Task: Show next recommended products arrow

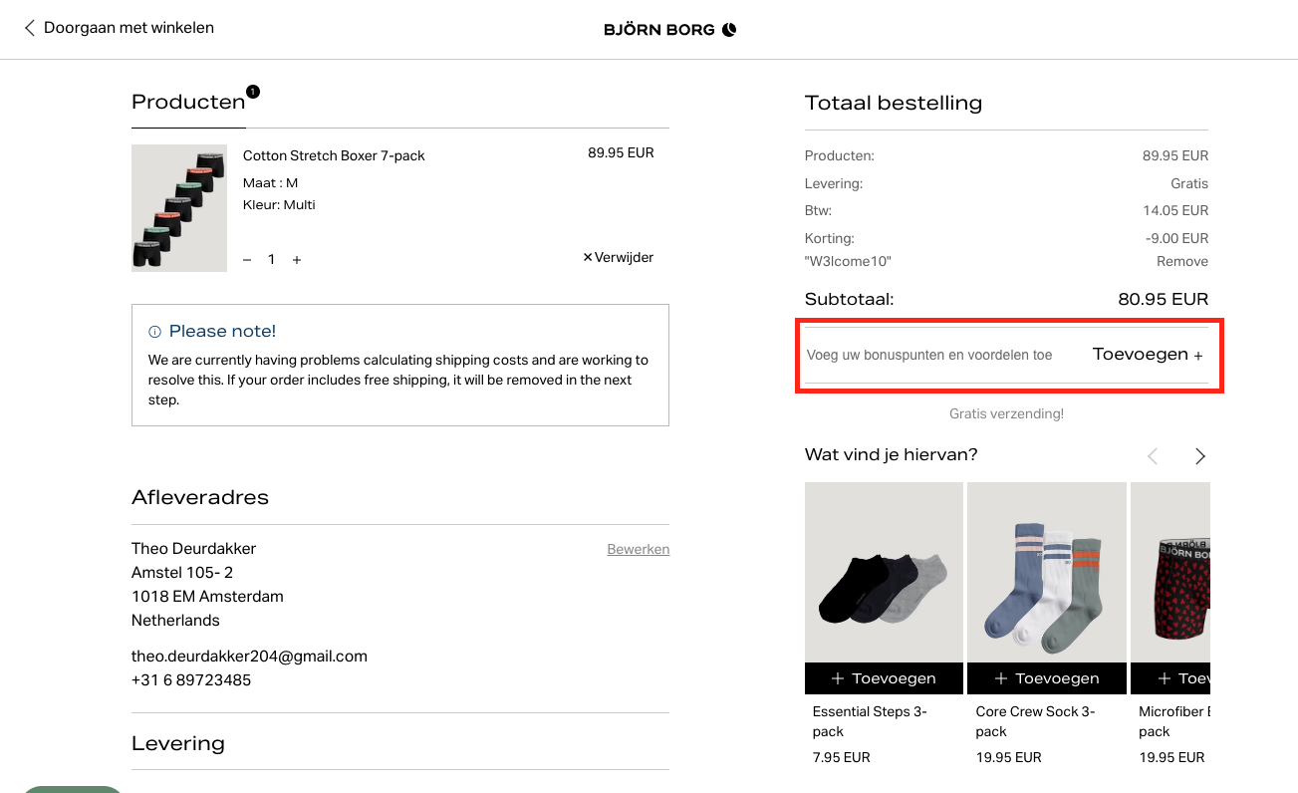Action: [x=1200, y=456]
